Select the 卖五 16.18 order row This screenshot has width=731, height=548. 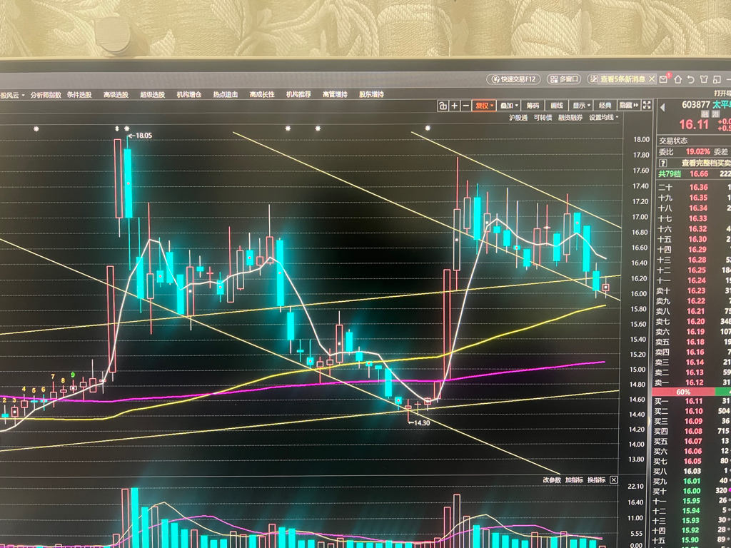(693, 342)
